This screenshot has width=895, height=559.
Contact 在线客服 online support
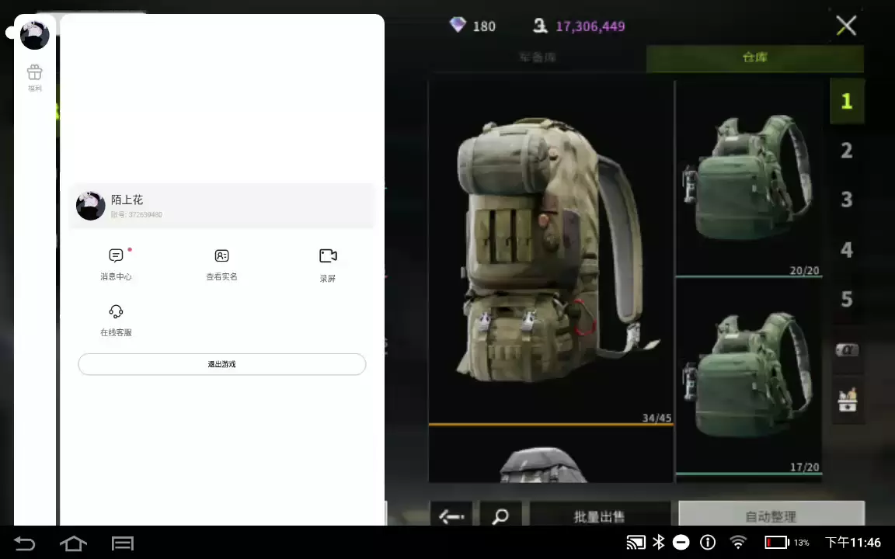116,319
